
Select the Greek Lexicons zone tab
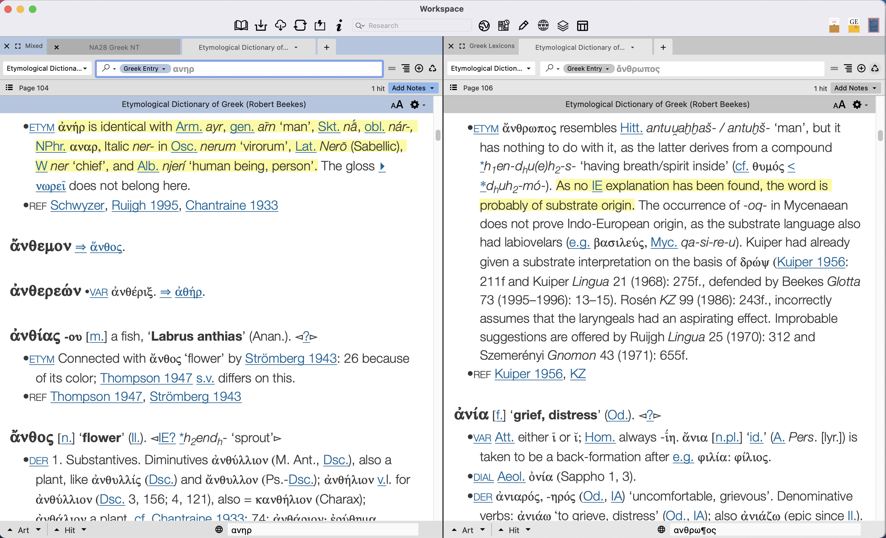(x=492, y=46)
